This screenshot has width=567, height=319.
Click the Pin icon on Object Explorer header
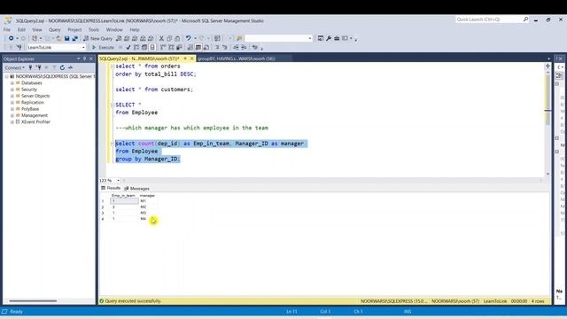pyautogui.click(x=85, y=58)
